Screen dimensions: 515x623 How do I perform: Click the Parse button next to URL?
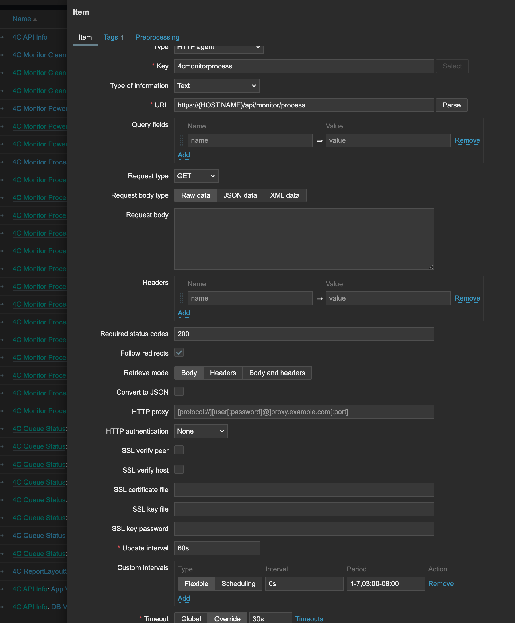(x=451, y=105)
